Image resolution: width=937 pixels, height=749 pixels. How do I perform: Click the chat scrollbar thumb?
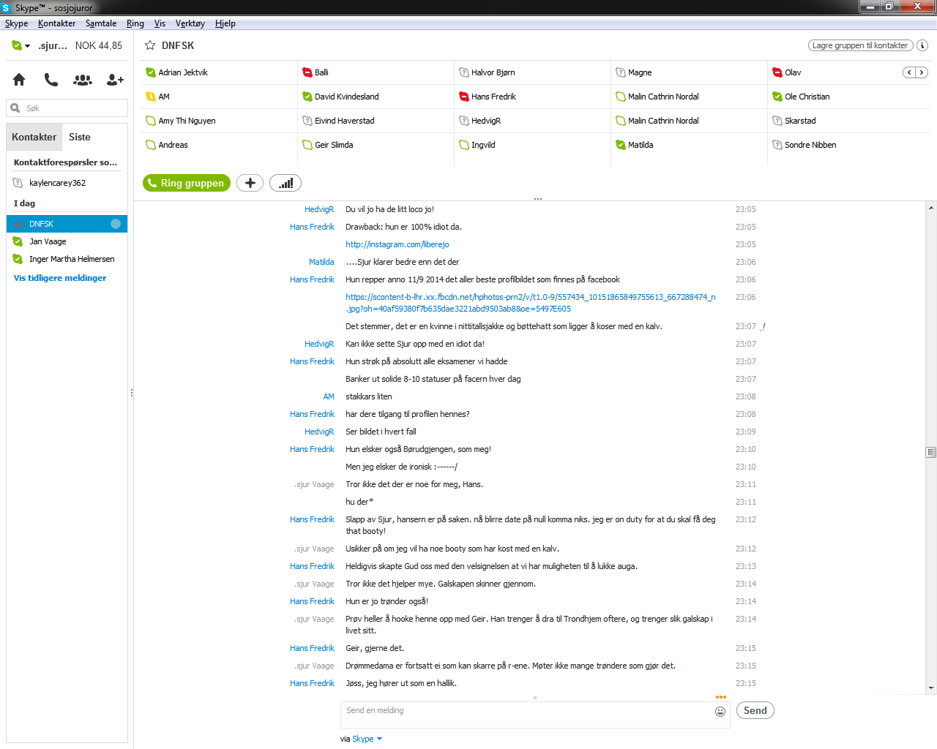tap(931, 452)
